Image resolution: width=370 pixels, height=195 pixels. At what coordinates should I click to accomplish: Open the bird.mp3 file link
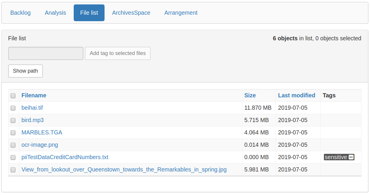(x=32, y=120)
